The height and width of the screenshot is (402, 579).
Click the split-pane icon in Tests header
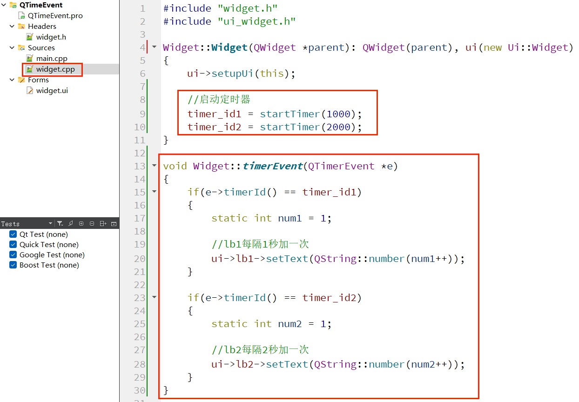103,224
